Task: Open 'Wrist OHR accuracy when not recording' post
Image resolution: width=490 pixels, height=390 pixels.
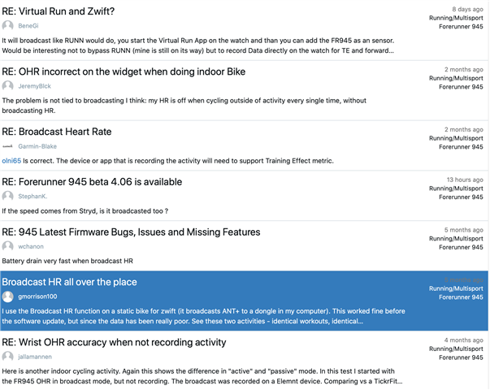Action: [114, 342]
